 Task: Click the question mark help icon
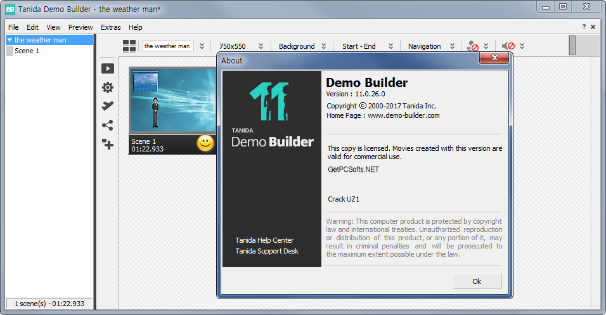tap(584, 27)
